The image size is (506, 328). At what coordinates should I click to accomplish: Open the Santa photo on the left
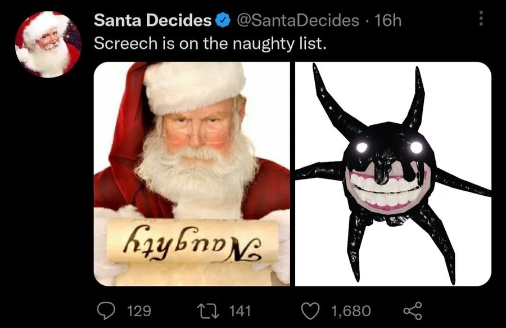(x=191, y=173)
